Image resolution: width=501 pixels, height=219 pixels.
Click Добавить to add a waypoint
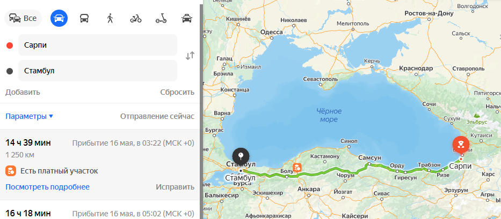point(23,92)
